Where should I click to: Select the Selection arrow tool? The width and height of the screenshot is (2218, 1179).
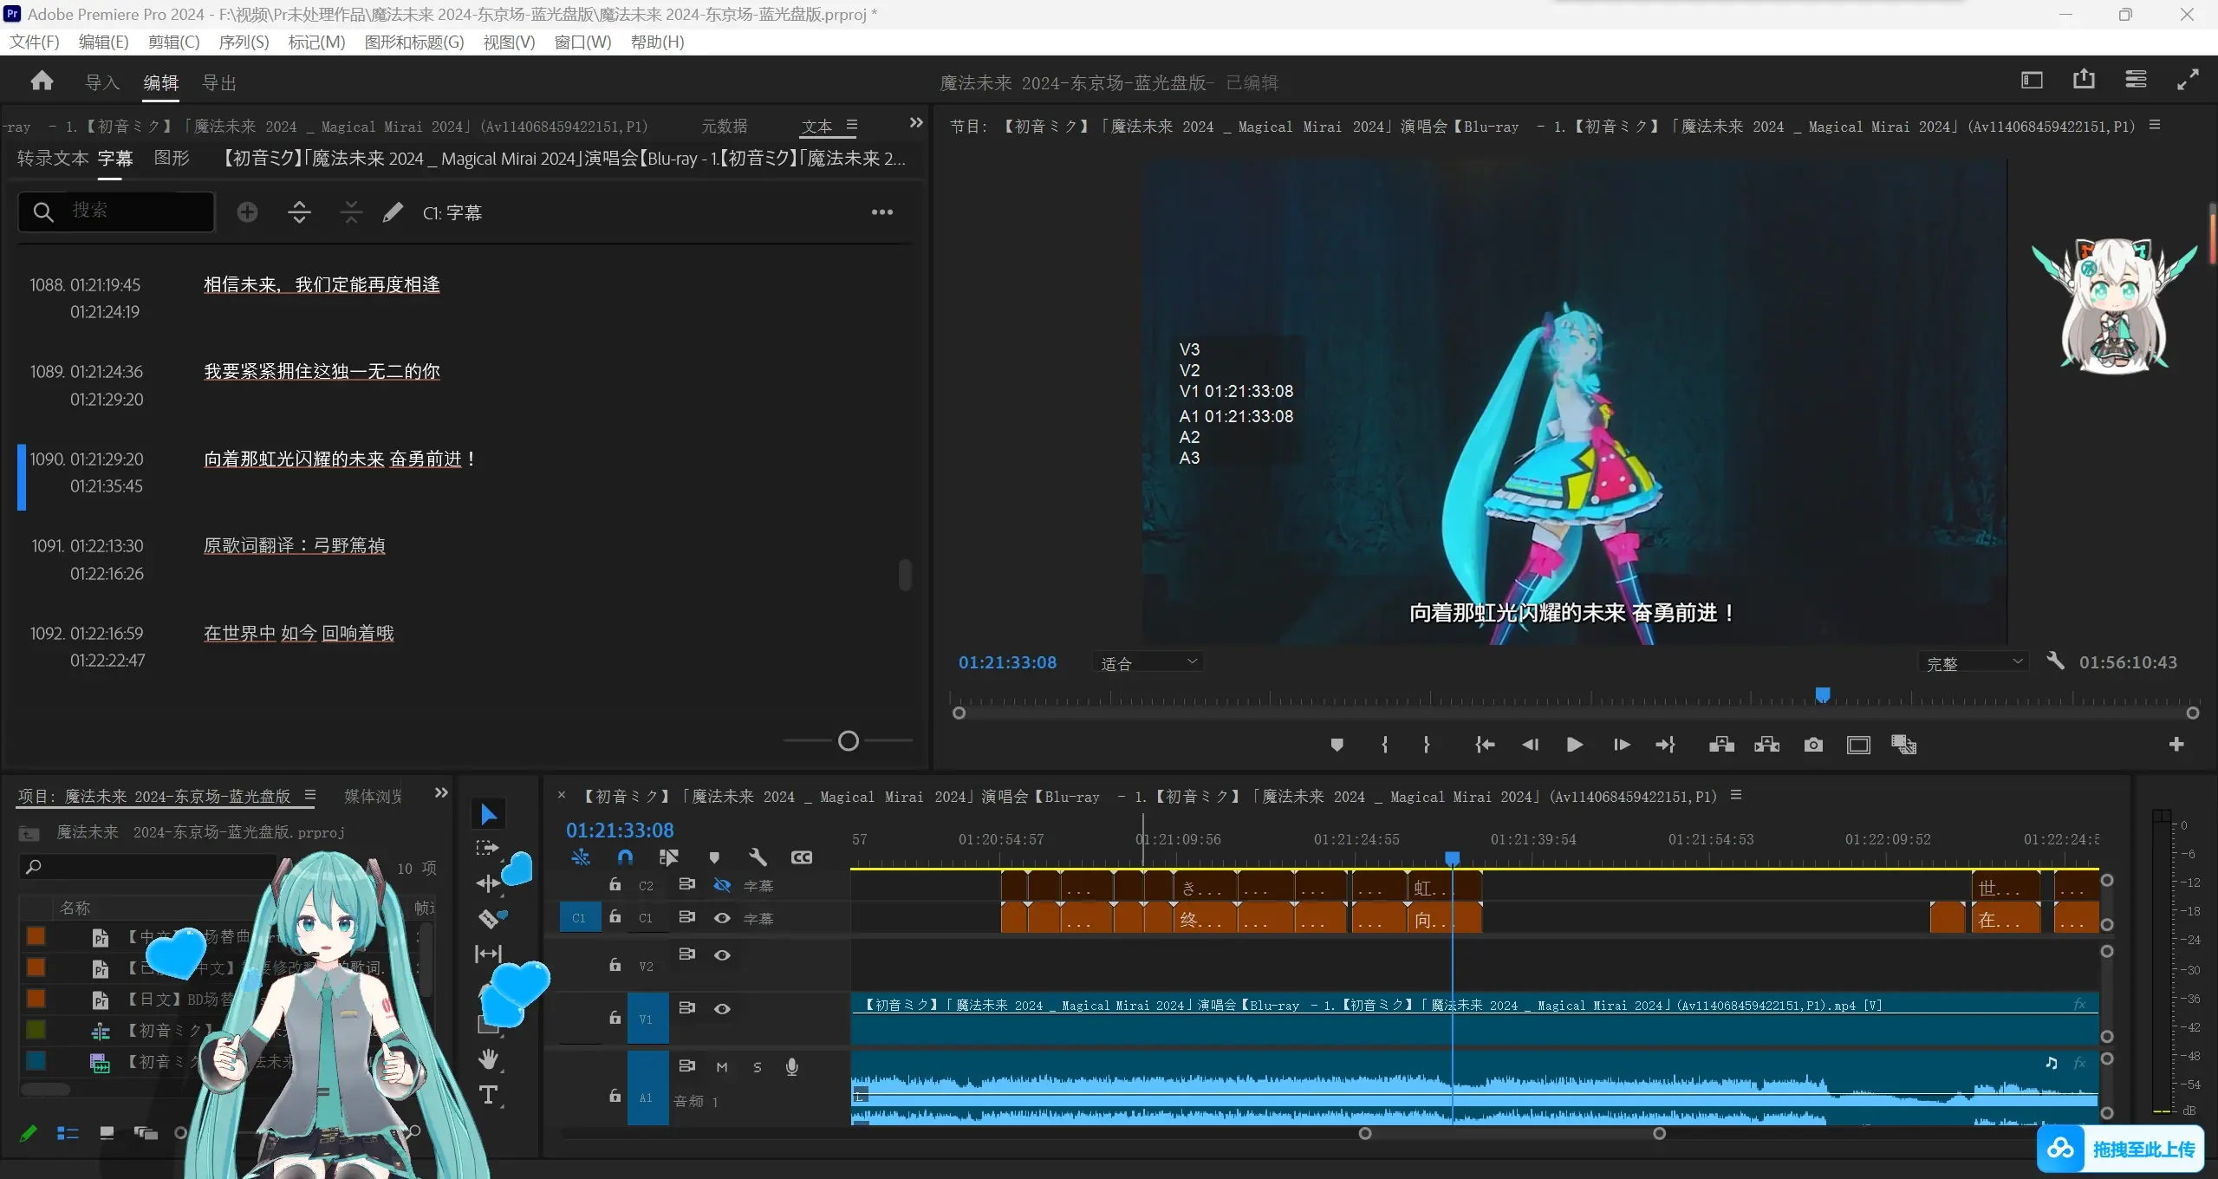click(x=489, y=814)
